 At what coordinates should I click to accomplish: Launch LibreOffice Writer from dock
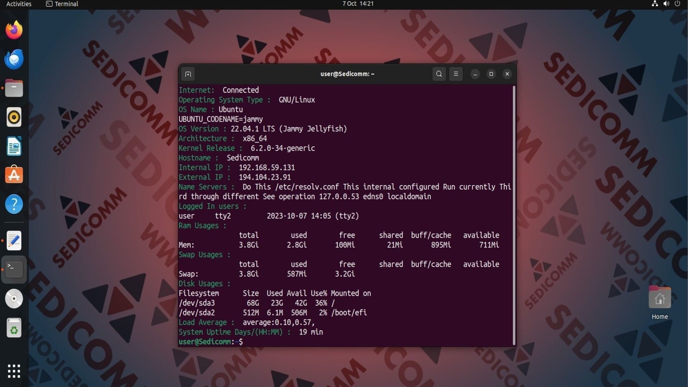14,146
